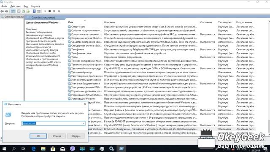Open File Explorer from the taskbar
Screen dimensions: 270x152
pyautogui.click(x=43, y=149)
